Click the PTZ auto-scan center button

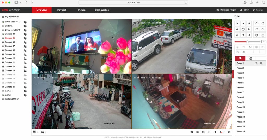click(x=243, y=29)
